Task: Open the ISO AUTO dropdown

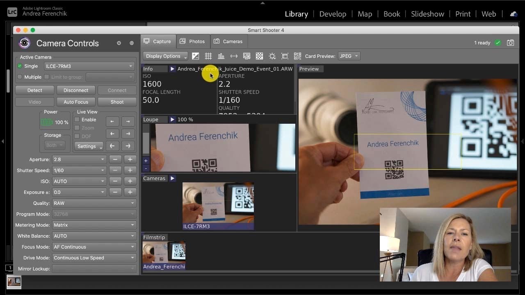Action: pos(79,181)
